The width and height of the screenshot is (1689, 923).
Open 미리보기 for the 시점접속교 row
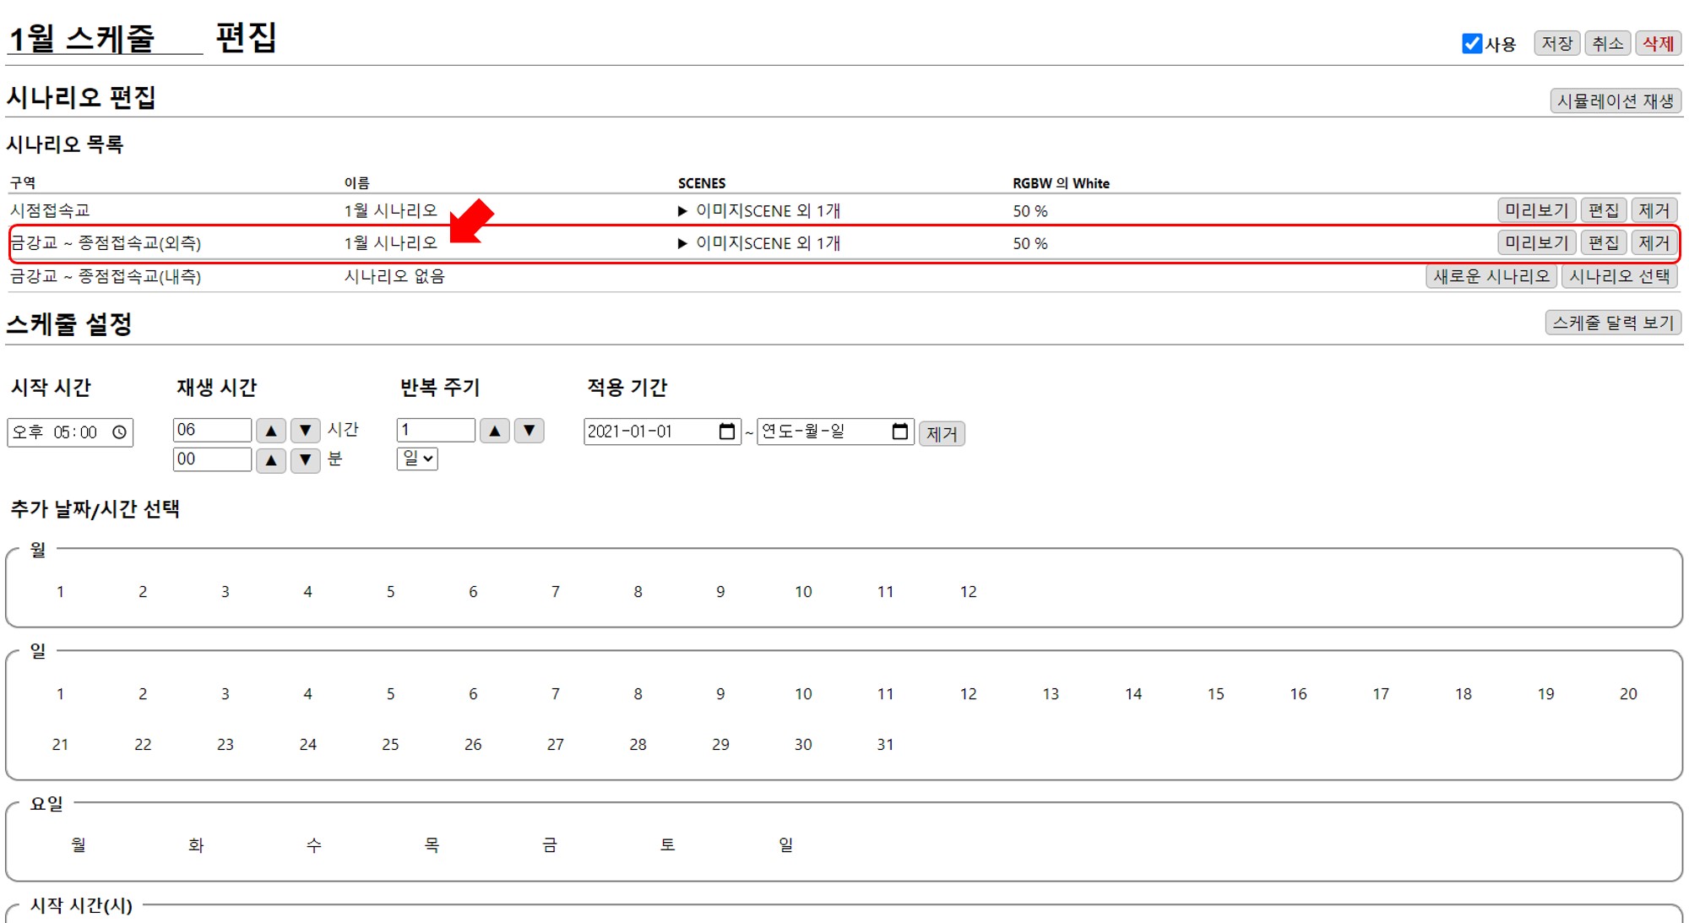click(x=1536, y=210)
